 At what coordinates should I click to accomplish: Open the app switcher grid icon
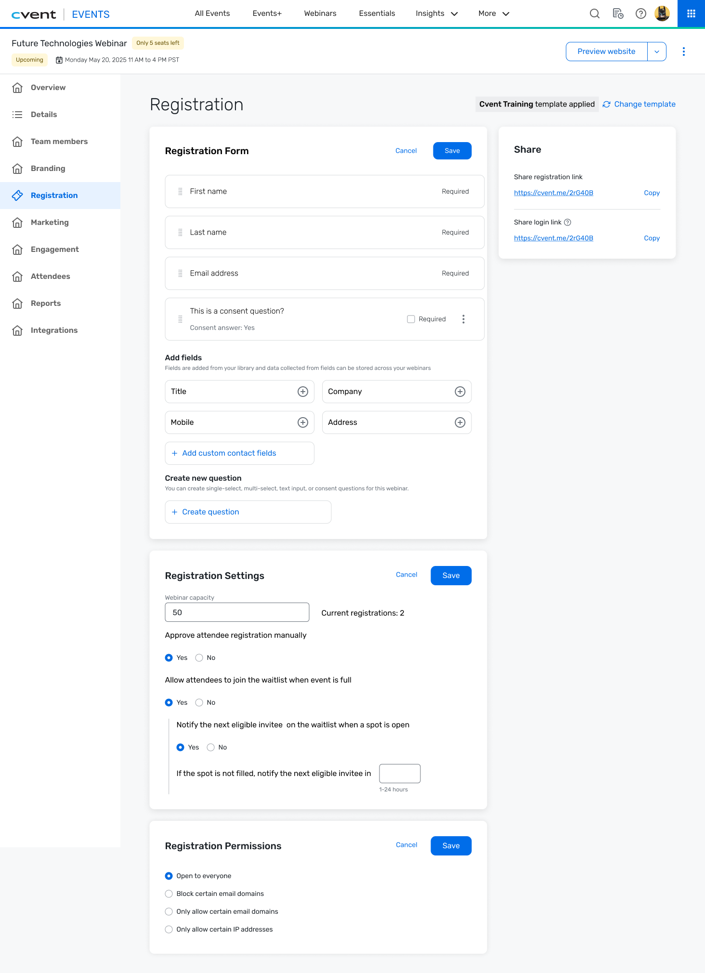click(691, 13)
